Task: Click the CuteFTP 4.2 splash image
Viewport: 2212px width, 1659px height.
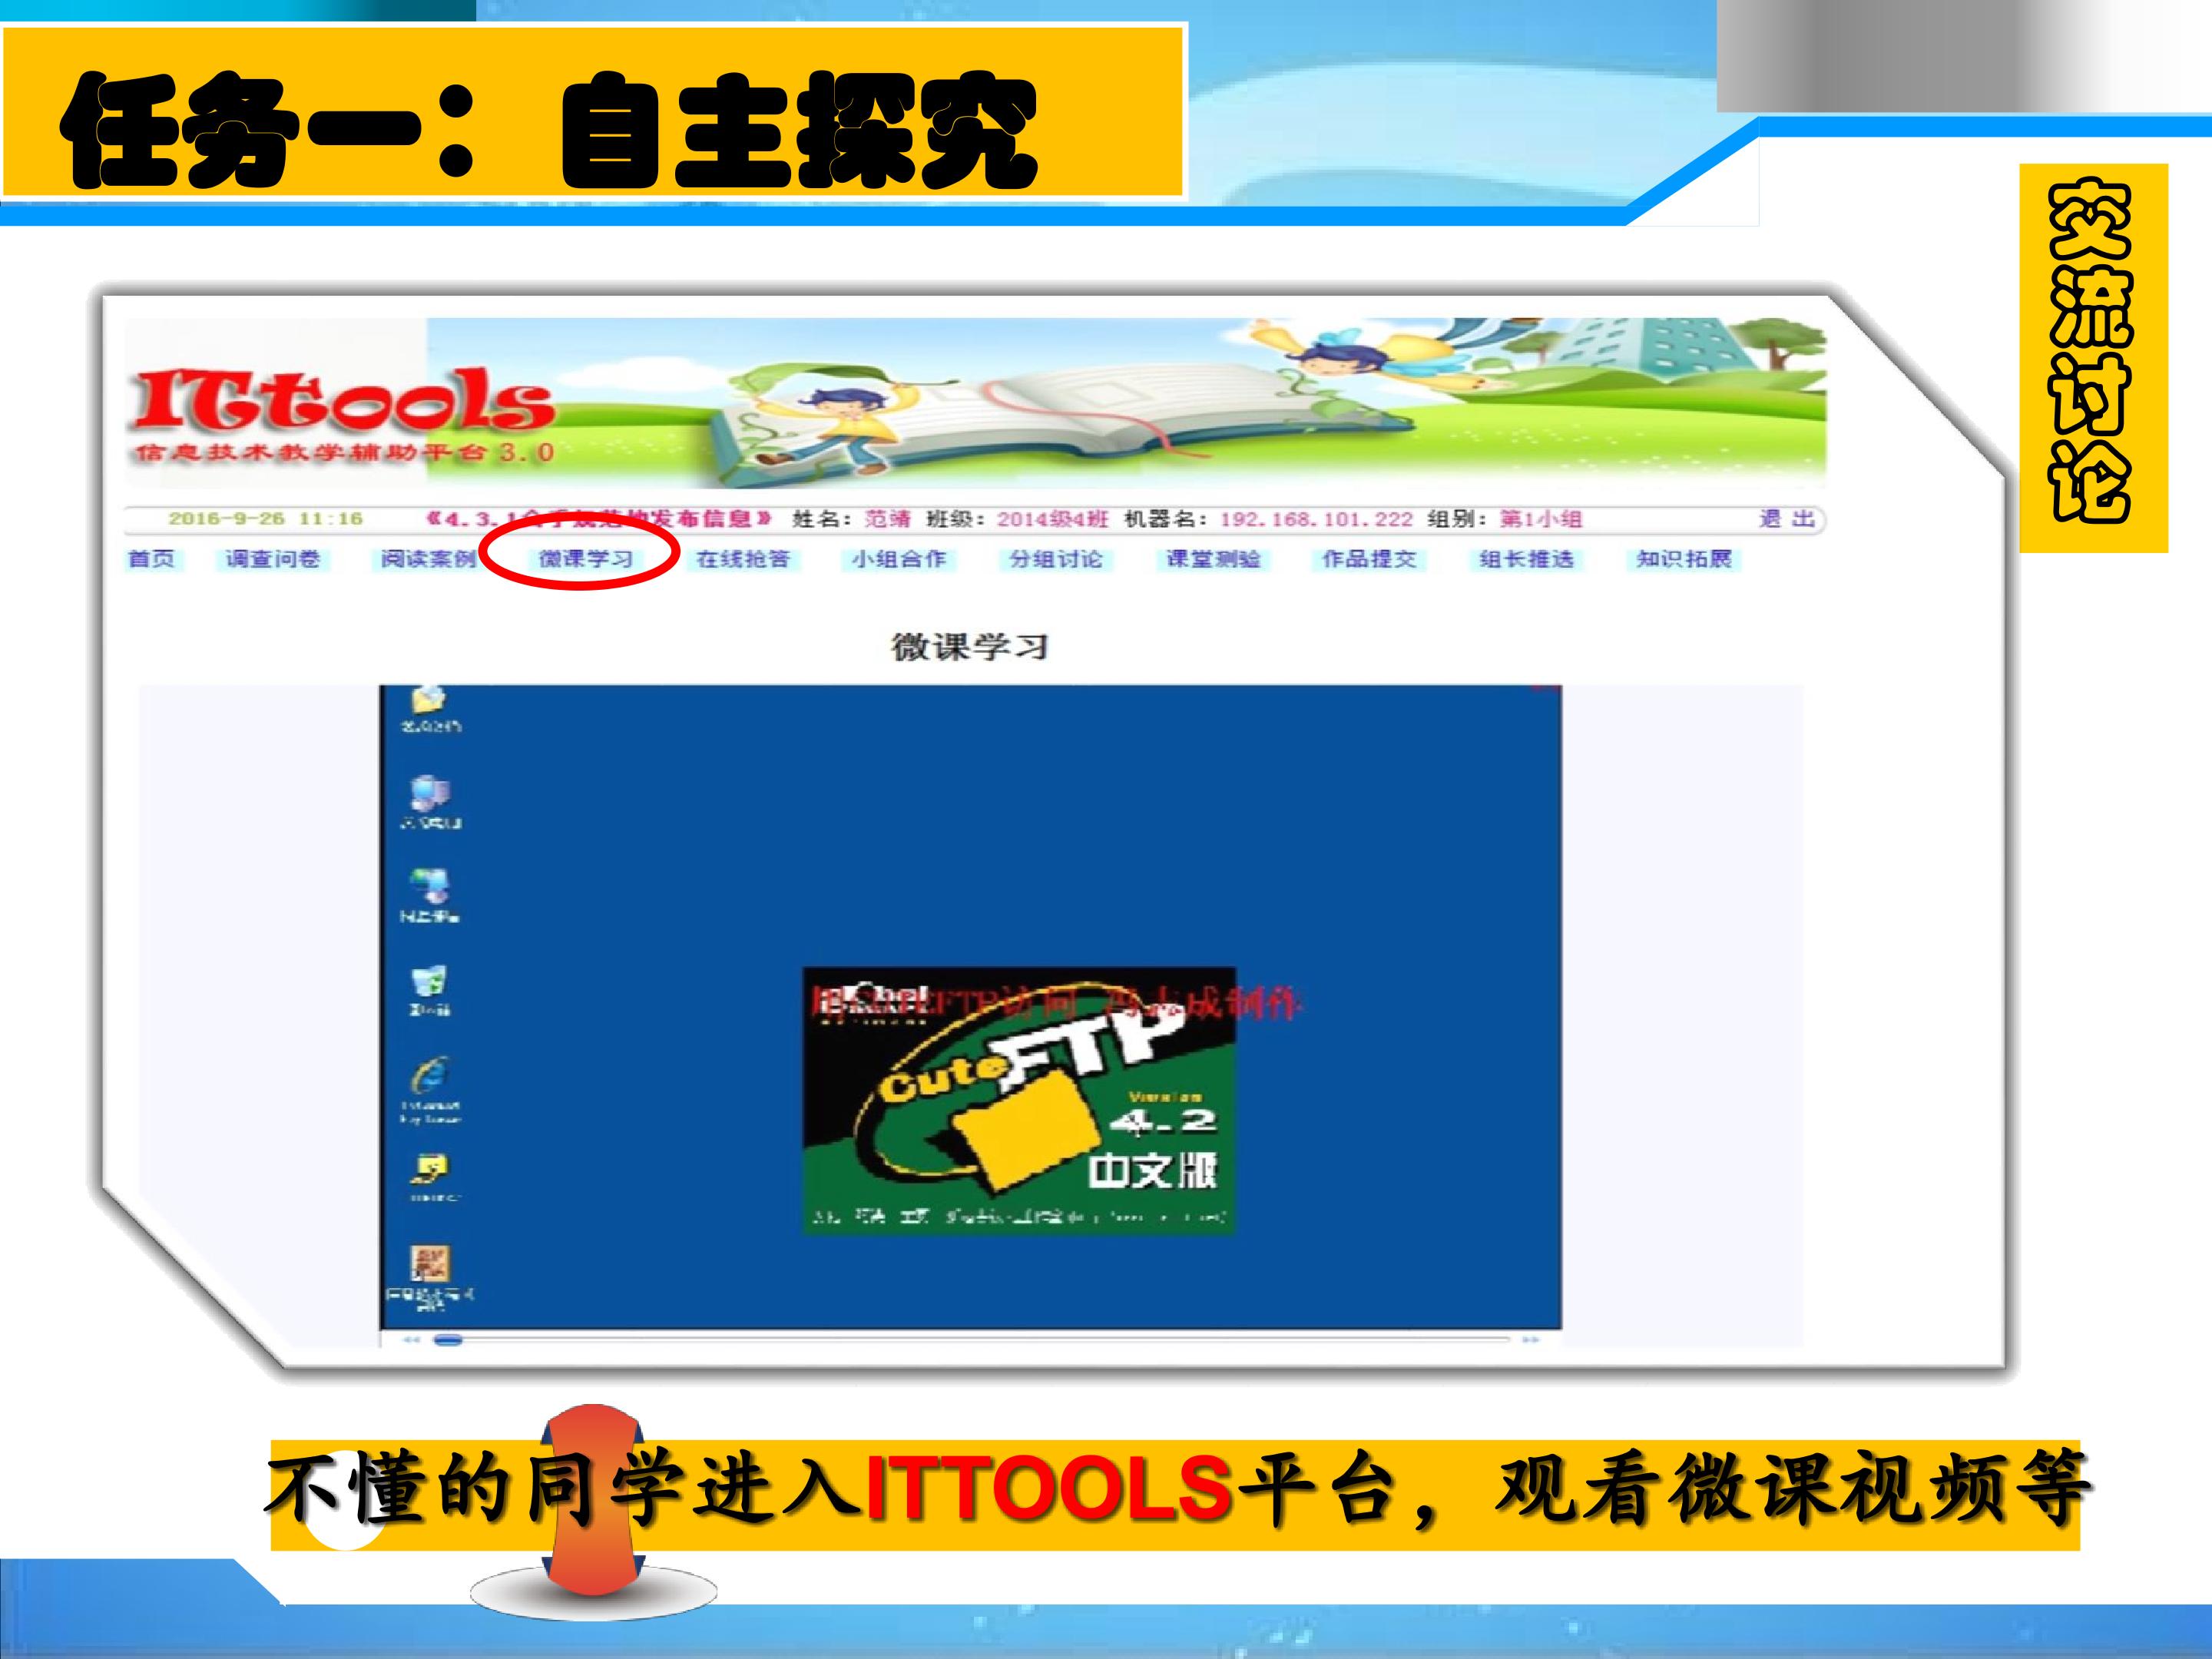Action: pos(1019,1101)
